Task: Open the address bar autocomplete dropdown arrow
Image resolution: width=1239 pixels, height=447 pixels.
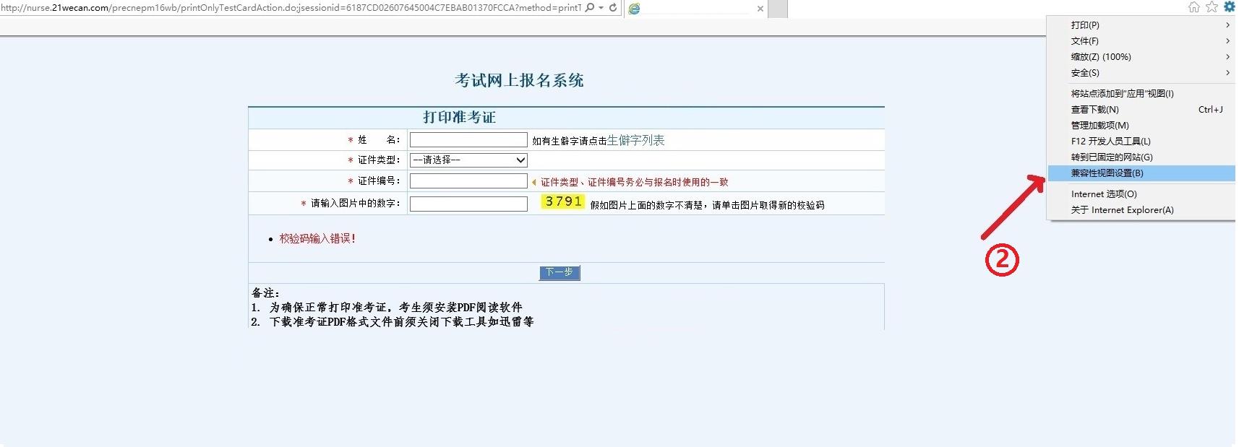Action: click(x=601, y=8)
